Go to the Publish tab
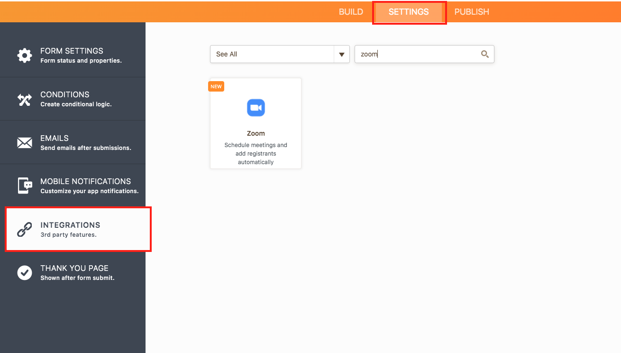Image resolution: width=621 pixels, height=353 pixels. tap(472, 12)
